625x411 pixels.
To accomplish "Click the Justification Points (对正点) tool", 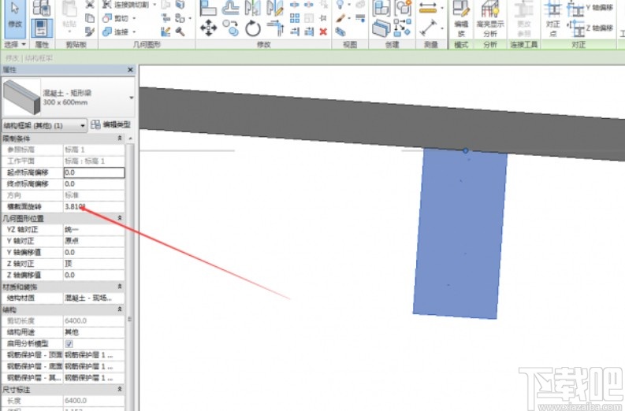I will [x=552, y=19].
